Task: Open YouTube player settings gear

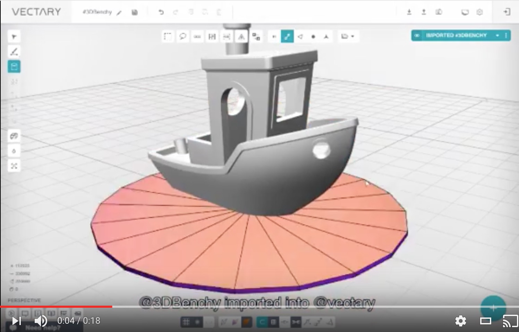Action: 460,321
